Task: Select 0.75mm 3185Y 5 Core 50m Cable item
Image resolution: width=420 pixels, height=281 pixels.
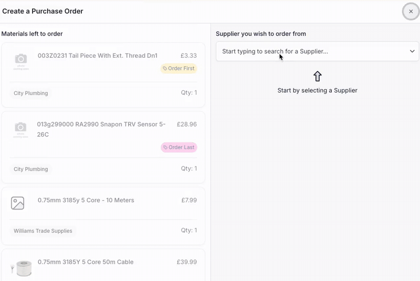Action: click(86, 262)
